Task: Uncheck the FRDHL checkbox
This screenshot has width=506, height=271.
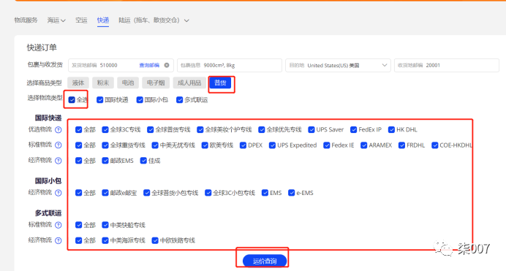Action: tap(401, 145)
